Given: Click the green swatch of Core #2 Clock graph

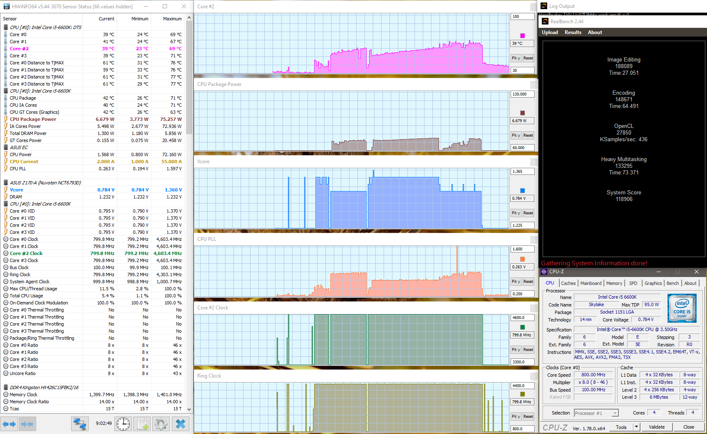Looking at the screenshot, I should point(523,327).
